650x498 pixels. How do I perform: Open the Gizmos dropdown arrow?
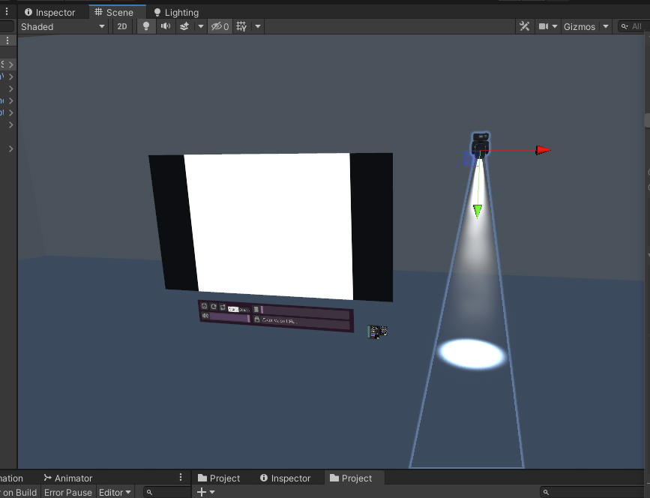point(606,26)
